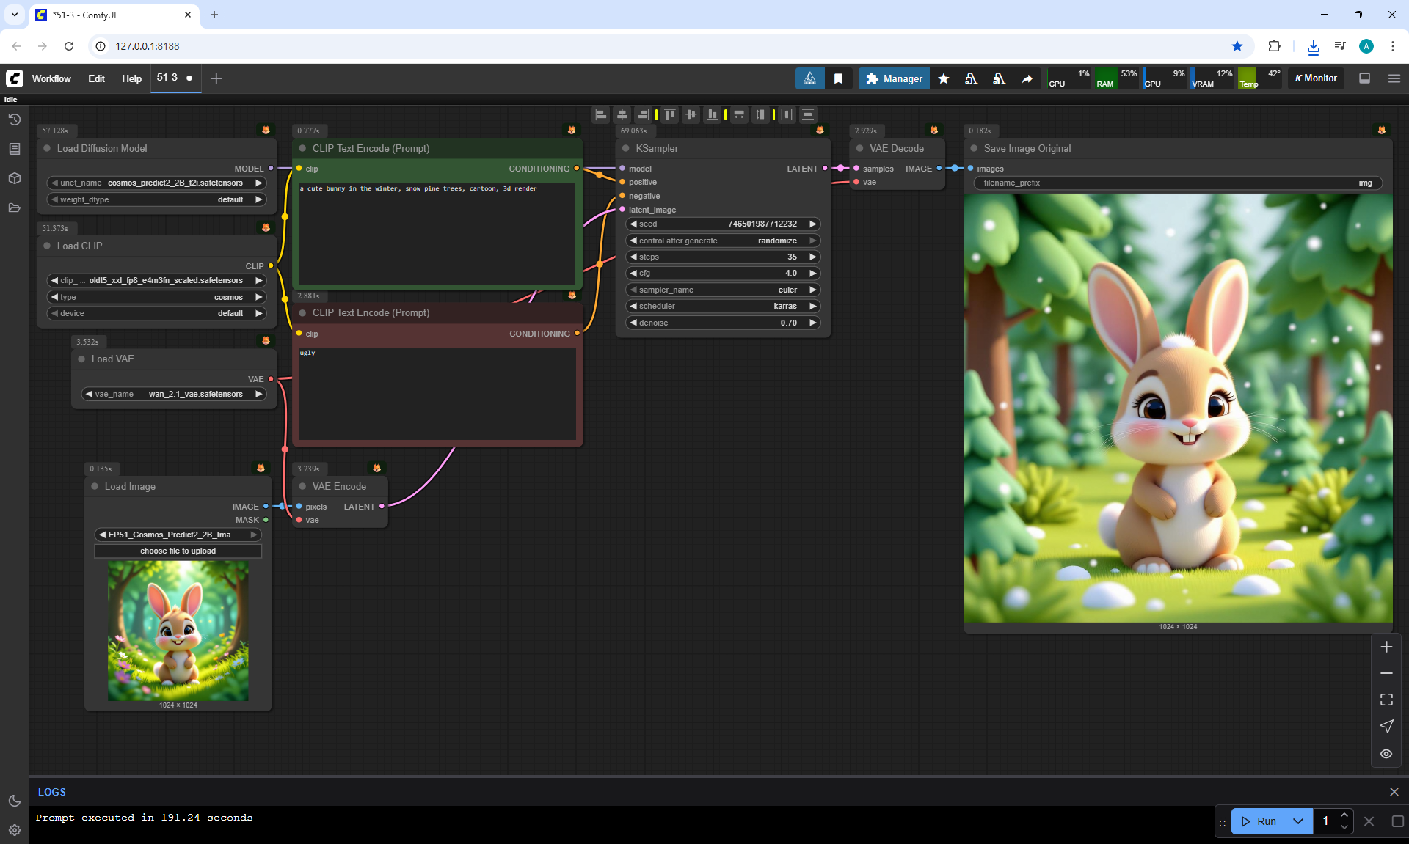Toggle link visibility eye icon
Screen dimensions: 1409x844
pyautogui.click(x=1386, y=754)
